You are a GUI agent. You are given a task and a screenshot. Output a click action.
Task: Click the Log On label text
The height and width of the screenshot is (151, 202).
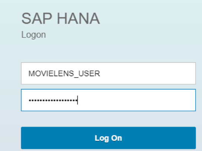click(108, 138)
